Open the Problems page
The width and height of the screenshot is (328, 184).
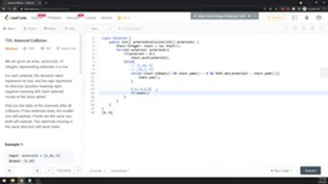coord(54,18)
